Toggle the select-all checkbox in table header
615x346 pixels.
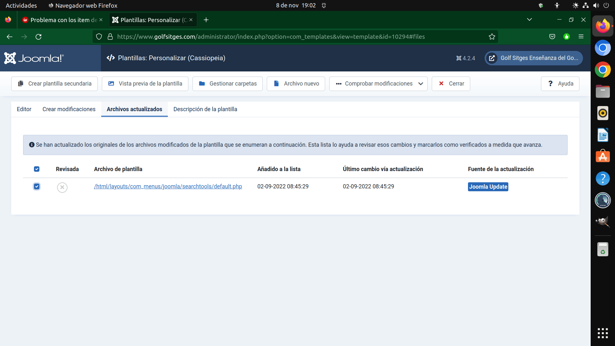pyautogui.click(x=37, y=169)
